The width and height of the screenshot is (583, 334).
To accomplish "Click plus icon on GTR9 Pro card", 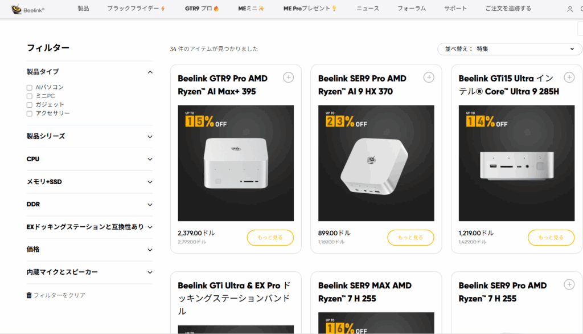I will (288, 78).
